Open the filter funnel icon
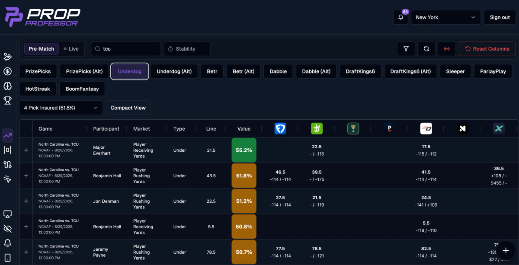Viewport: 519px width, 265px height. pyautogui.click(x=406, y=49)
